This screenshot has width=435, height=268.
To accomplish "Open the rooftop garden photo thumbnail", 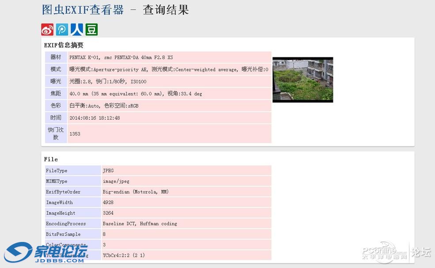I will [303, 79].
